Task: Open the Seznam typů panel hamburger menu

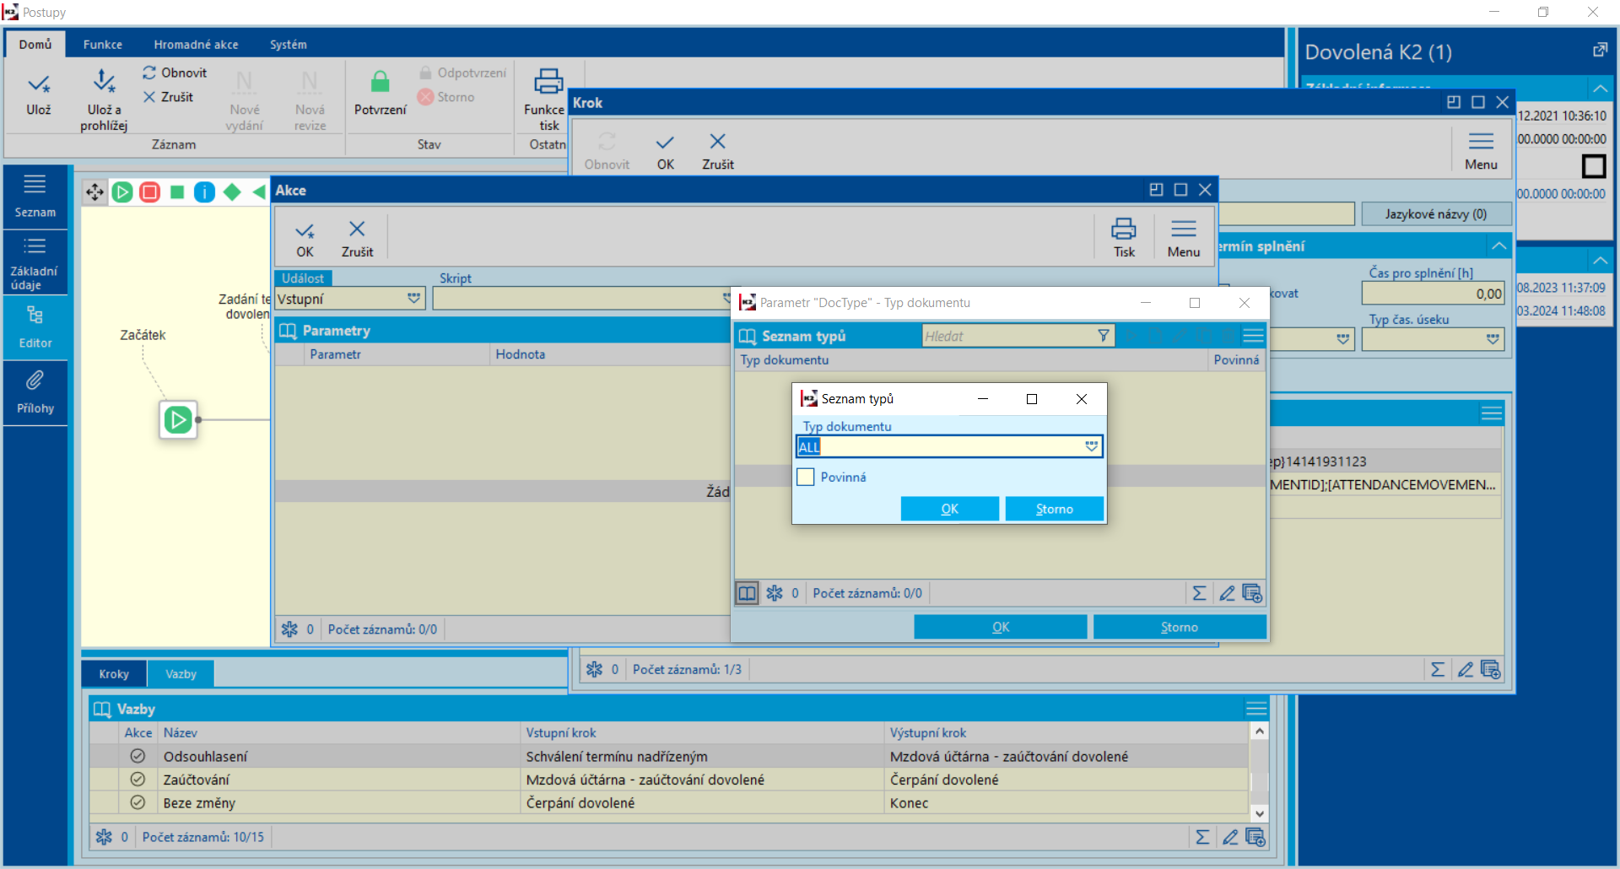Action: click(x=1254, y=336)
